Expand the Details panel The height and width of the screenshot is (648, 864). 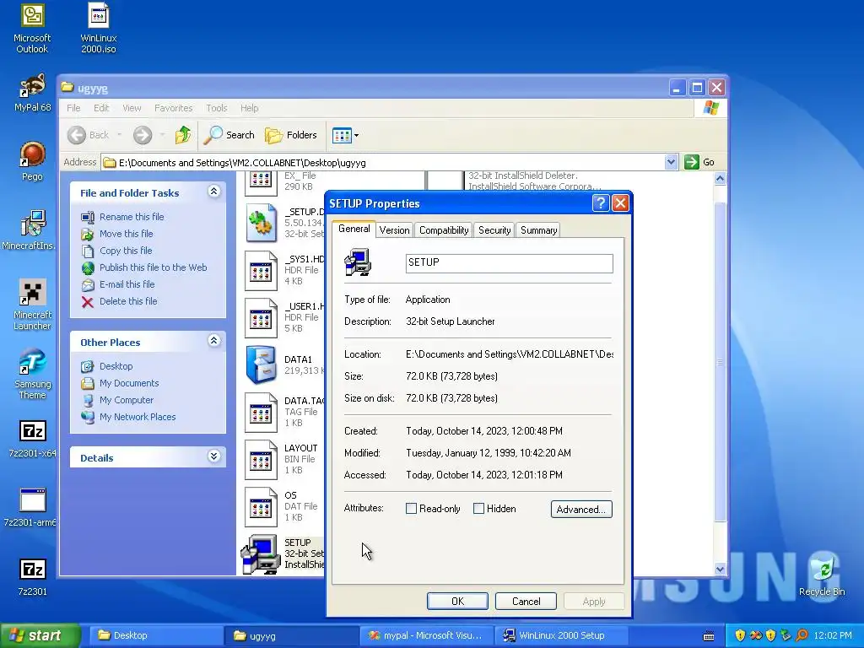[213, 456]
